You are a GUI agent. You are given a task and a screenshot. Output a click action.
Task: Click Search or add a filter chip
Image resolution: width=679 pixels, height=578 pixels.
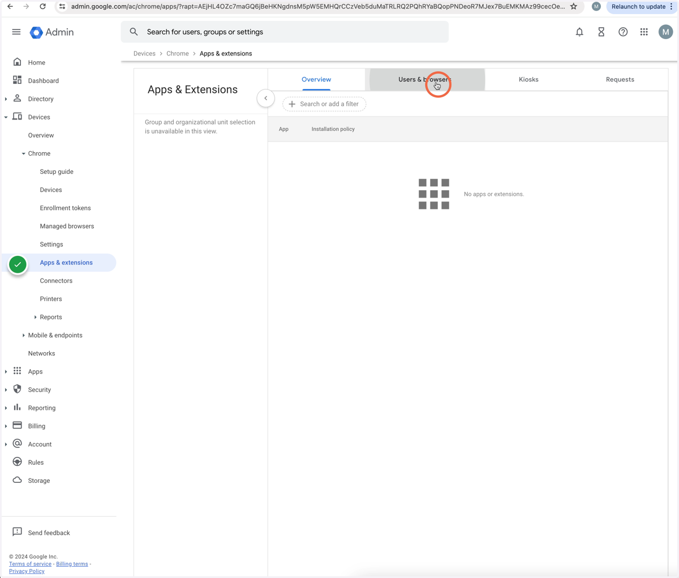(x=324, y=104)
